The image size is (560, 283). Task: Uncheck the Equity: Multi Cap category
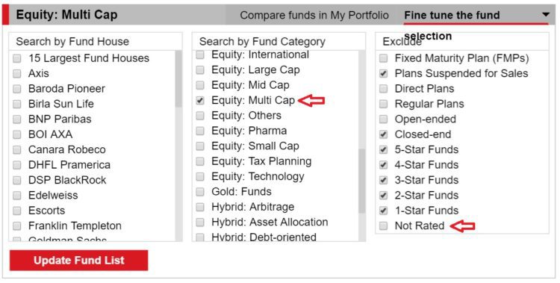[200, 100]
